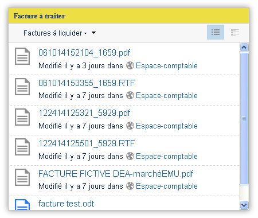Viewport: 258px width, 218px height.
Task: Open the Factures à liquider filter dropdown
Action: 55,33
